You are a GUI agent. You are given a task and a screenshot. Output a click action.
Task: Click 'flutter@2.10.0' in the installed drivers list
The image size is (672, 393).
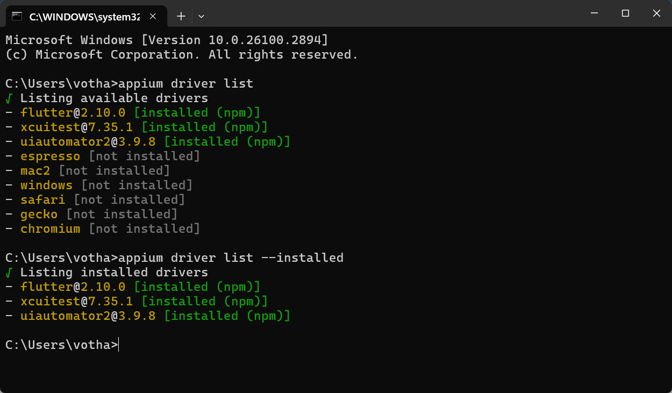(x=73, y=287)
